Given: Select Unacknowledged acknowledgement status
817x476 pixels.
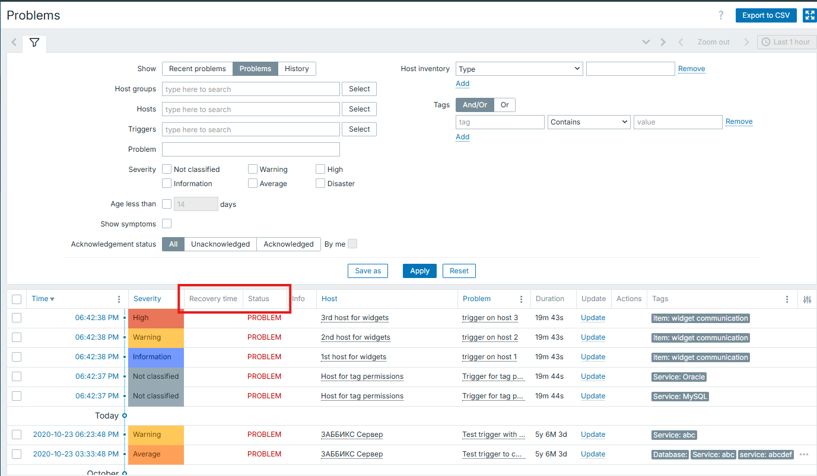Looking at the screenshot, I should point(220,244).
